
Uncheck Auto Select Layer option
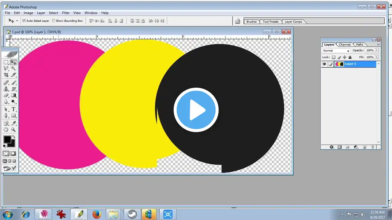tap(24, 21)
